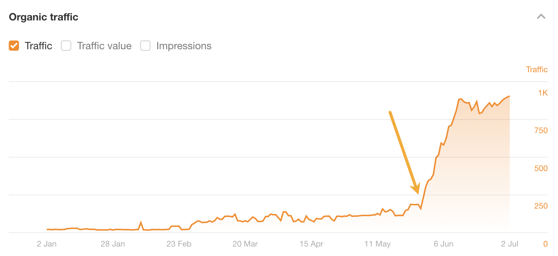Click the orange Traffic axis label
The height and width of the screenshot is (256, 558).
click(537, 69)
